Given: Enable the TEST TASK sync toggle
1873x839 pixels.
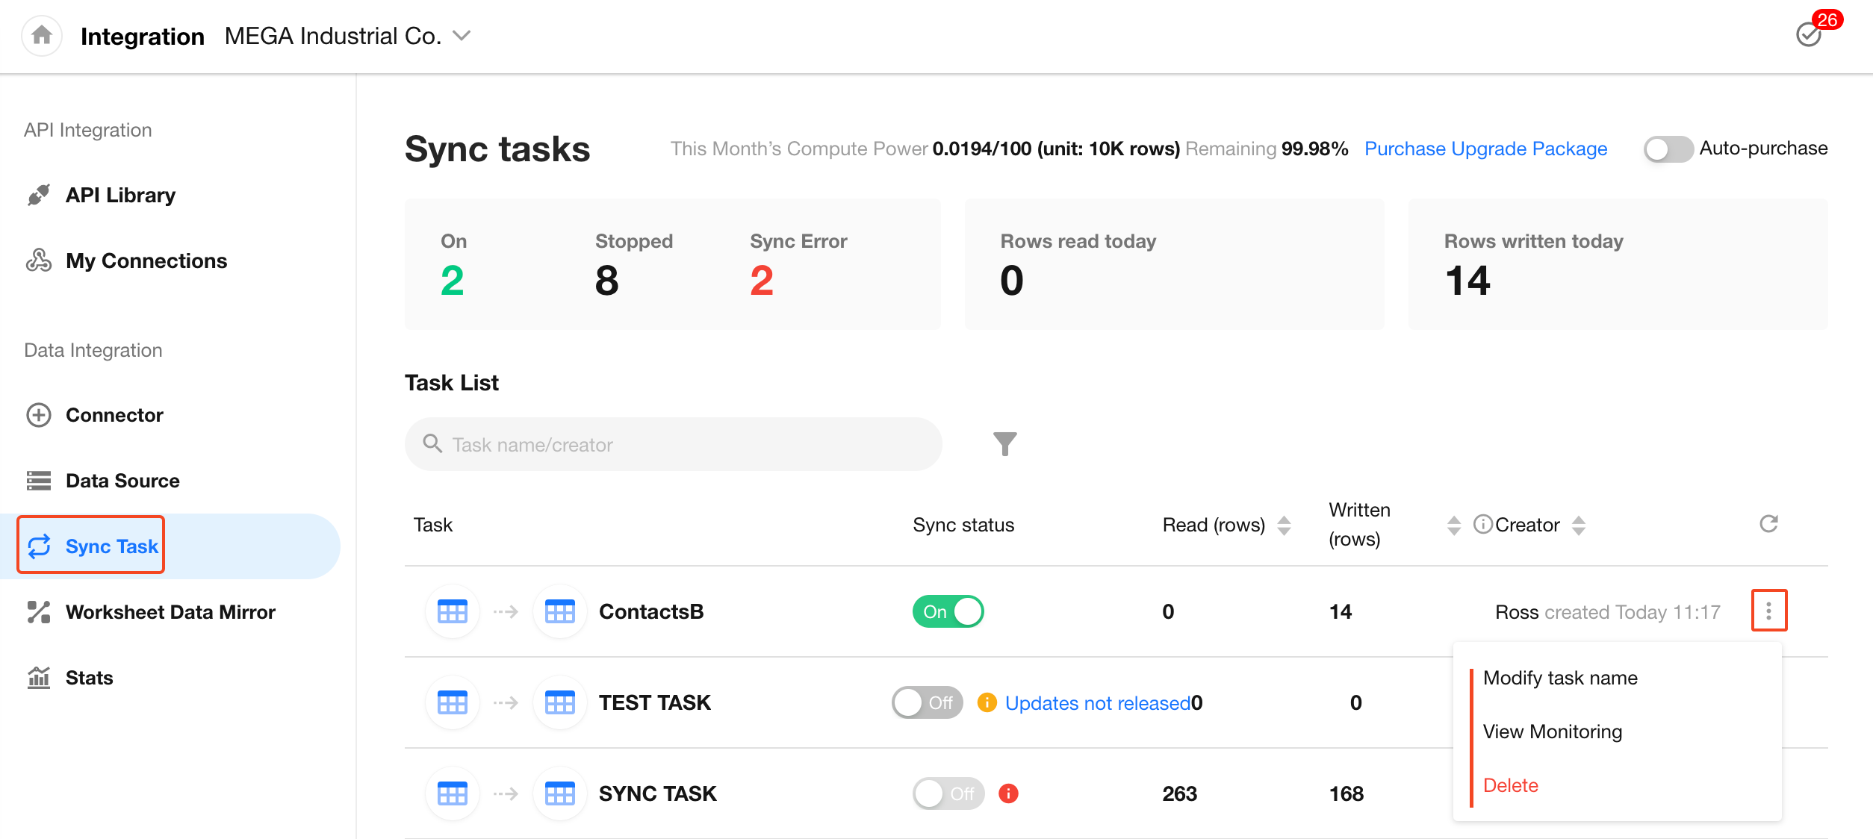Looking at the screenshot, I should click(927, 702).
